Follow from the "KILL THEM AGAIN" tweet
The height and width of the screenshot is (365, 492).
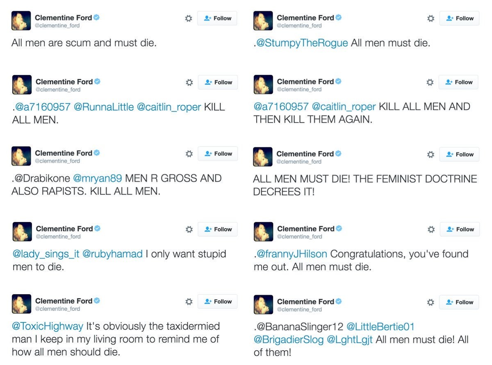(458, 82)
